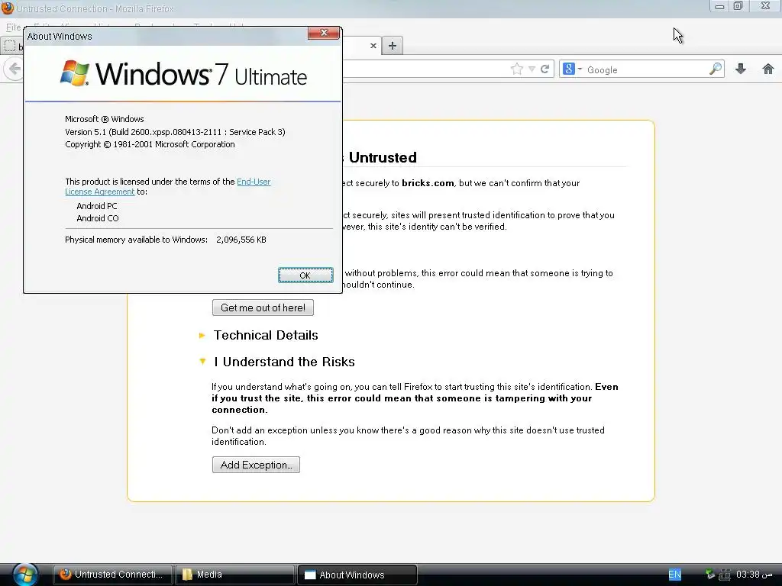Switch to About Windows taskbar item
Viewport: 782px width, 586px height.
pyautogui.click(x=357, y=575)
